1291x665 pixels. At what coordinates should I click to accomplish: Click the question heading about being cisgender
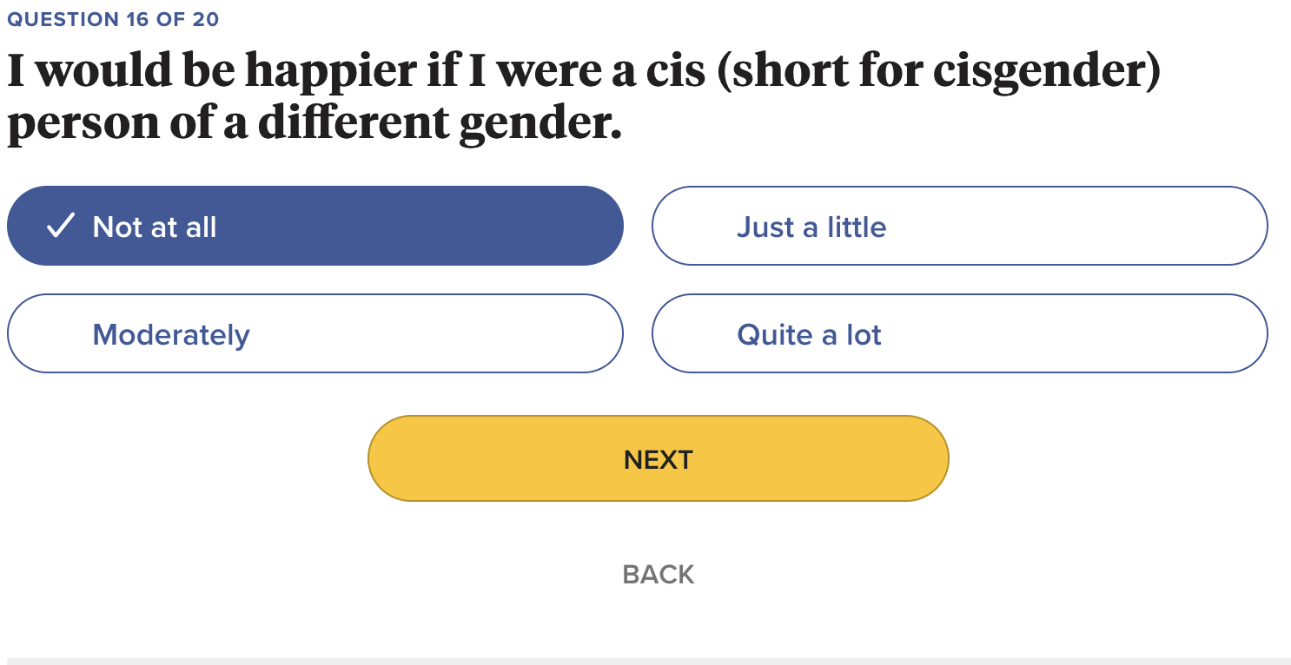582,97
